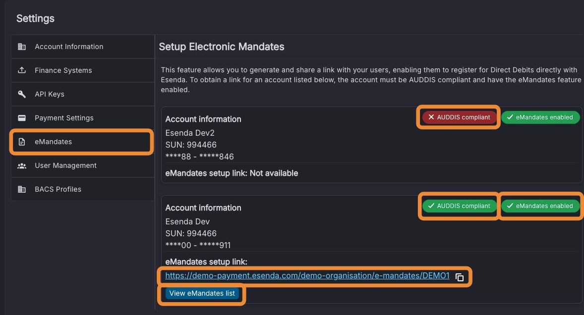This screenshot has height=315, width=584.
Task: Click the API Keys key icon
Action: click(22, 94)
